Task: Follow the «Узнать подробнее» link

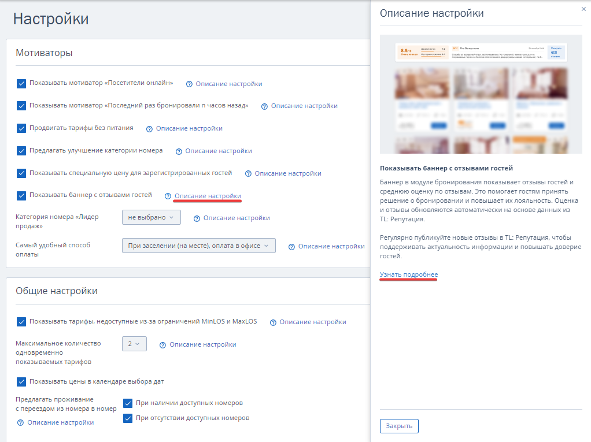Action: (409, 275)
